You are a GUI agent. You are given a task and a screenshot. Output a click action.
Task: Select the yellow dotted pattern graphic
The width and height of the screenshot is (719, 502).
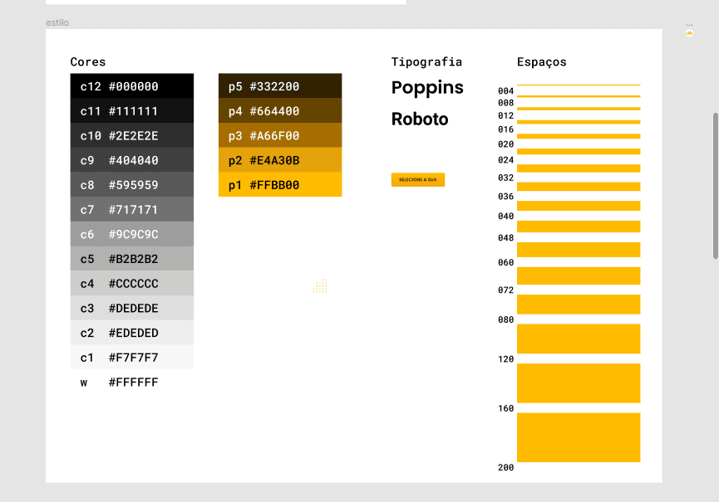[x=321, y=286]
